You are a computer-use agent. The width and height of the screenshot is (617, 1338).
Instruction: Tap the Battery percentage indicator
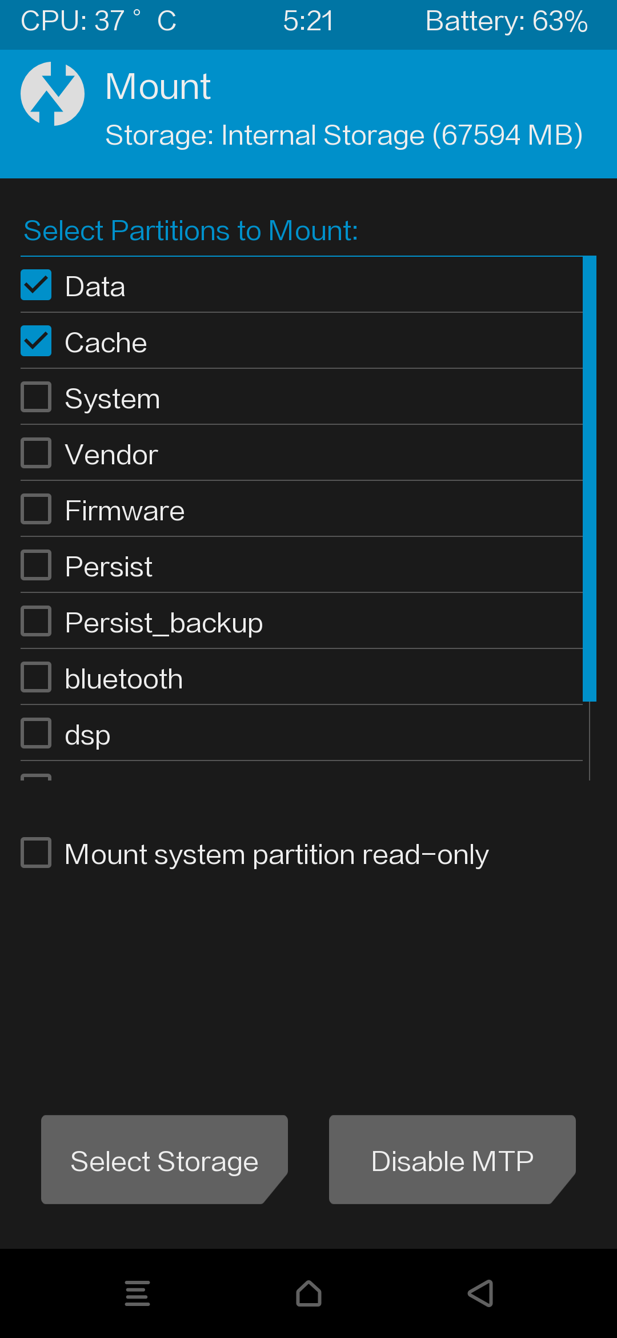[506, 22]
